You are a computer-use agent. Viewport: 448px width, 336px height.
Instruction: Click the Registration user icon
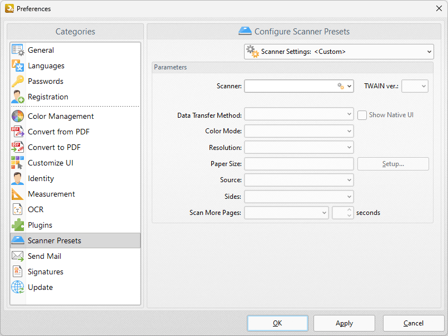click(18, 97)
